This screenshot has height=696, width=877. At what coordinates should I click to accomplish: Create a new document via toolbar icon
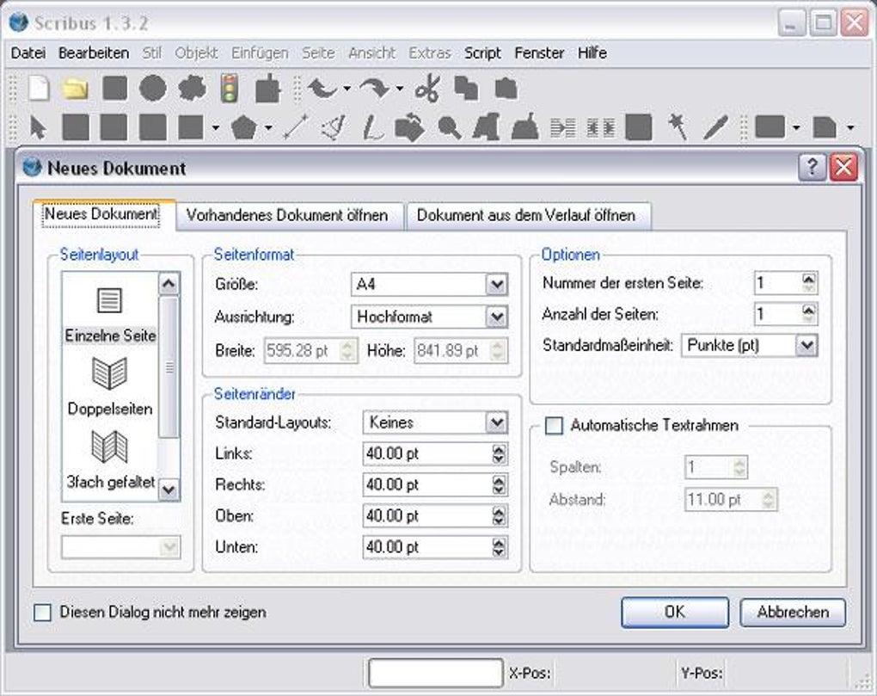[38, 86]
